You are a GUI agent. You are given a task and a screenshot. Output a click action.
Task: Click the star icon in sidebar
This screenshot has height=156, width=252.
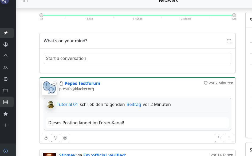6,114
